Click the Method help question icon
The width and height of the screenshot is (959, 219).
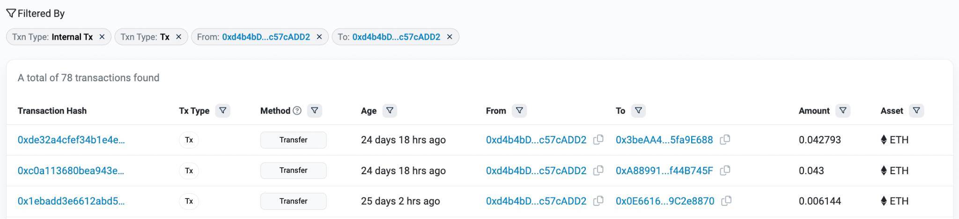(297, 111)
